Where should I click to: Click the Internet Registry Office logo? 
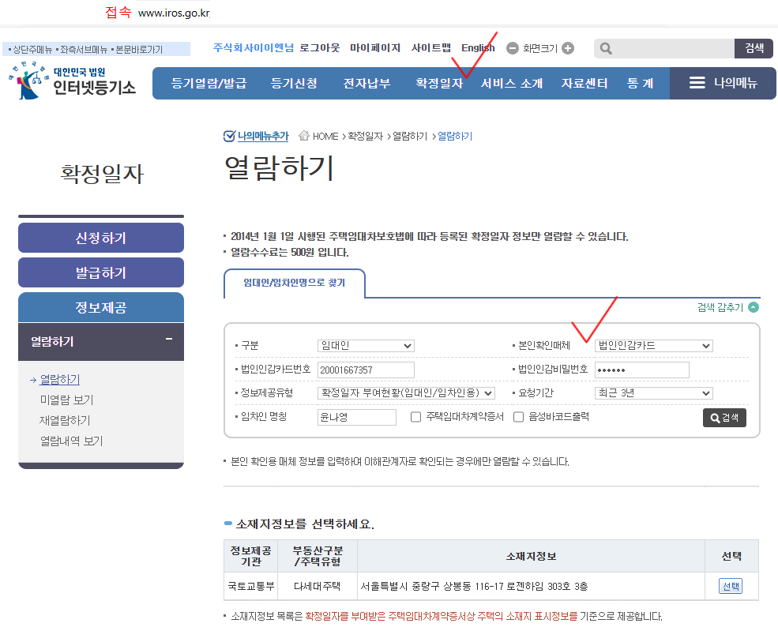click(x=73, y=81)
